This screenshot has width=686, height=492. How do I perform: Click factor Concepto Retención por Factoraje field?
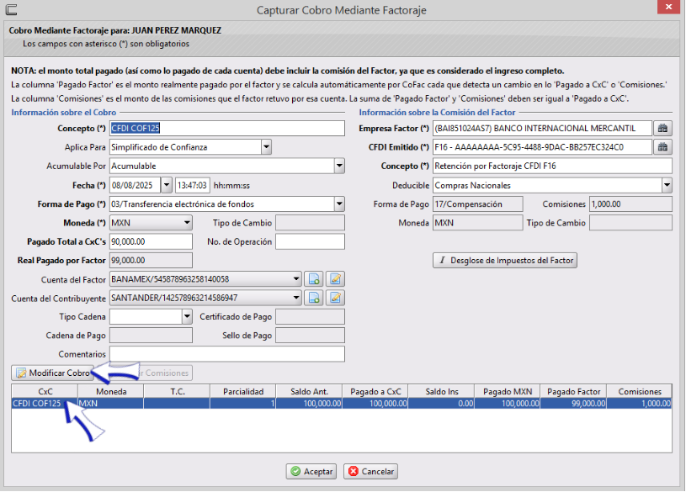pyautogui.click(x=552, y=167)
